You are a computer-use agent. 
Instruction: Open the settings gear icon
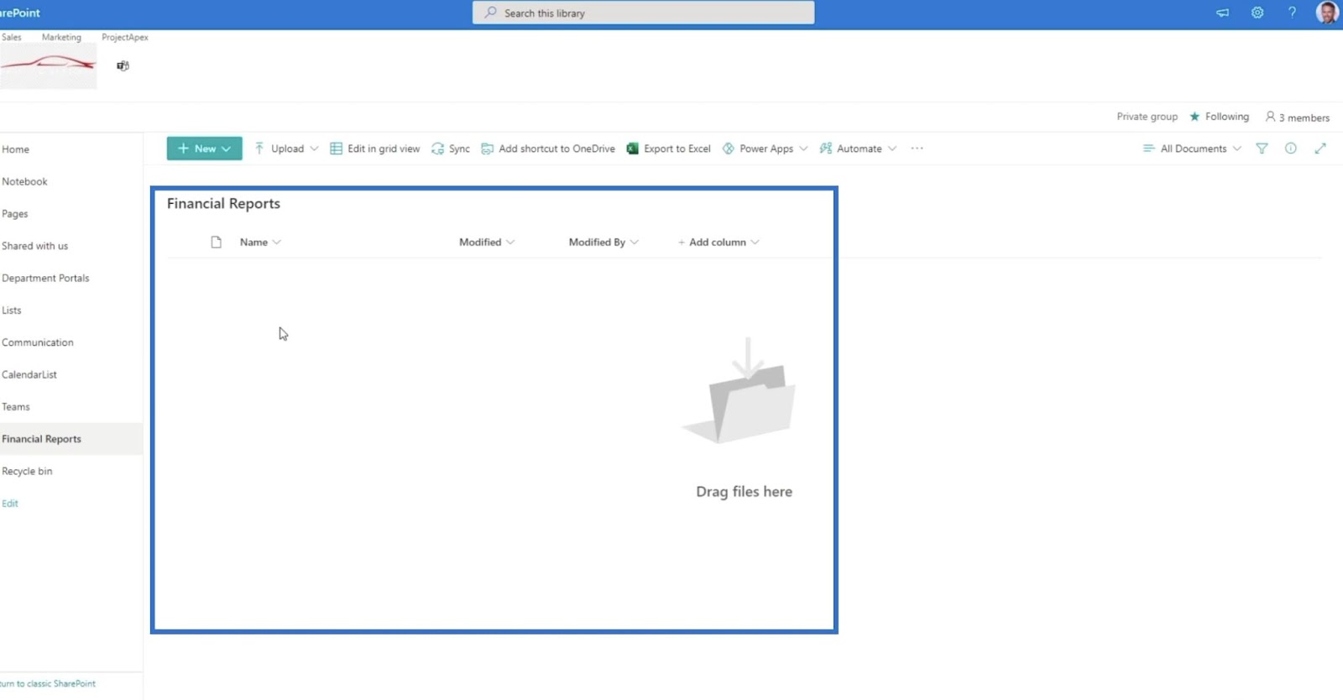pyautogui.click(x=1257, y=13)
